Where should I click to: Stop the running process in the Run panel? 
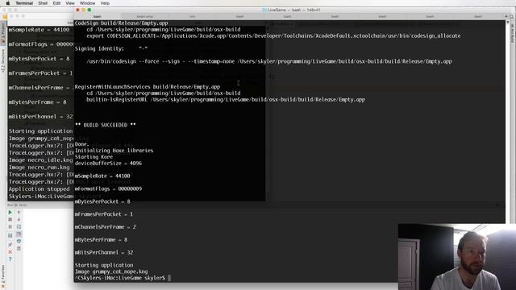[x=10, y=220]
